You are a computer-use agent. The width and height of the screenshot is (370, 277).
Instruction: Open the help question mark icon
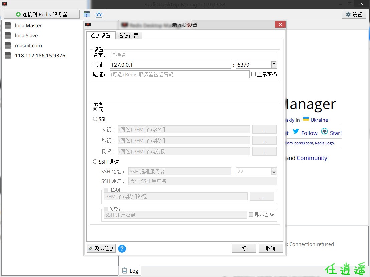tap(122, 249)
